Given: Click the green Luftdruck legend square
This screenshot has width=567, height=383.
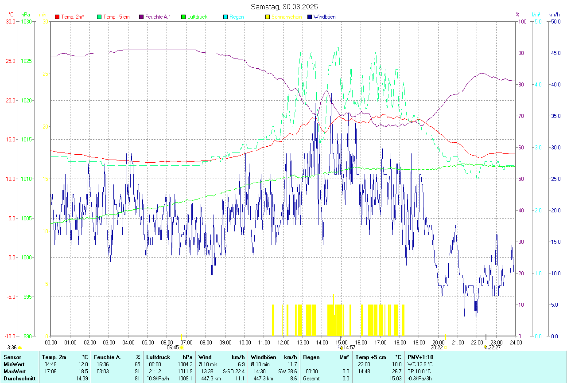Looking at the screenshot, I should pyautogui.click(x=183, y=17).
